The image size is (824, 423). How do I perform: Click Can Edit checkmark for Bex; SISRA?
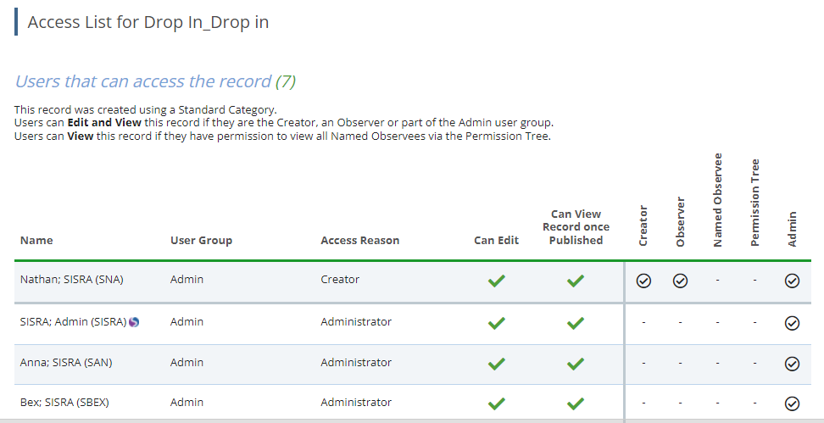[497, 404]
